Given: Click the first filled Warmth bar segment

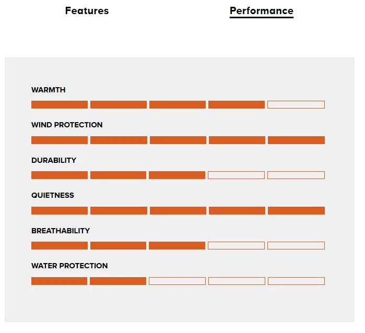Looking at the screenshot, I should (x=60, y=105).
